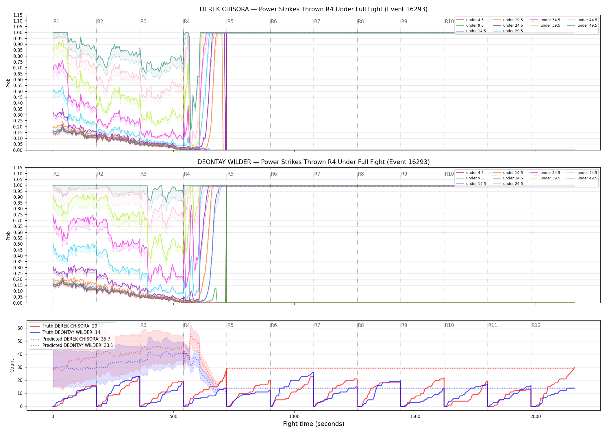Click the R8 round marker in Wilder chart

coord(361,174)
